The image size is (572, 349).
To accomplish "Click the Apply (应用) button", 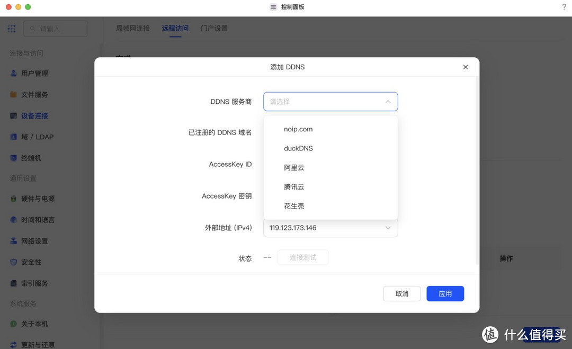I will pos(445,293).
